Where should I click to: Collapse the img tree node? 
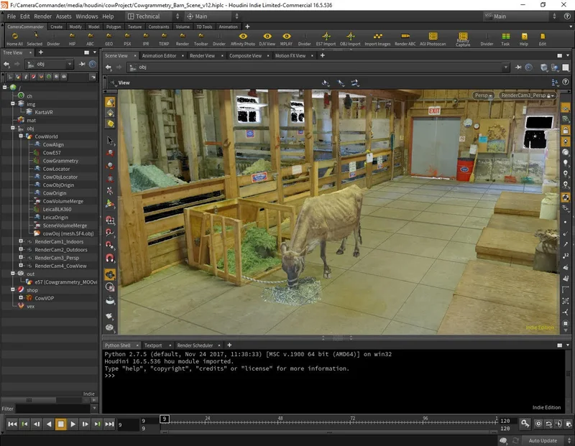pos(13,103)
